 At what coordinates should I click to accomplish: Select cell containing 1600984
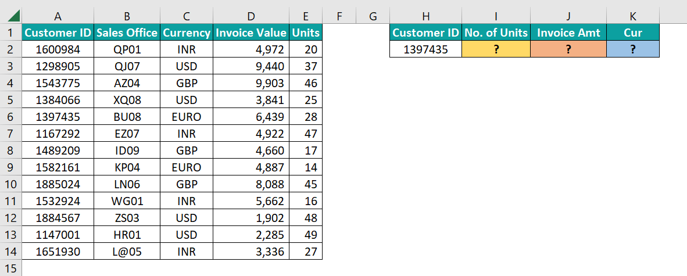coord(58,49)
